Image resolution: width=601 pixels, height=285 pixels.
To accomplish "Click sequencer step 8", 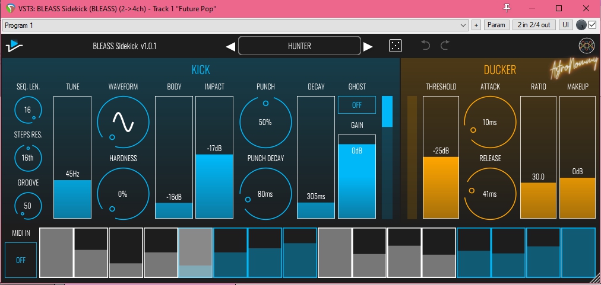I will (x=300, y=252).
